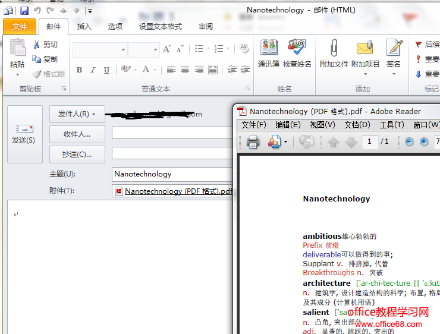The width and height of the screenshot is (440, 334).
Task: Switch to the 邮件 tab
Action: click(x=54, y=27)
